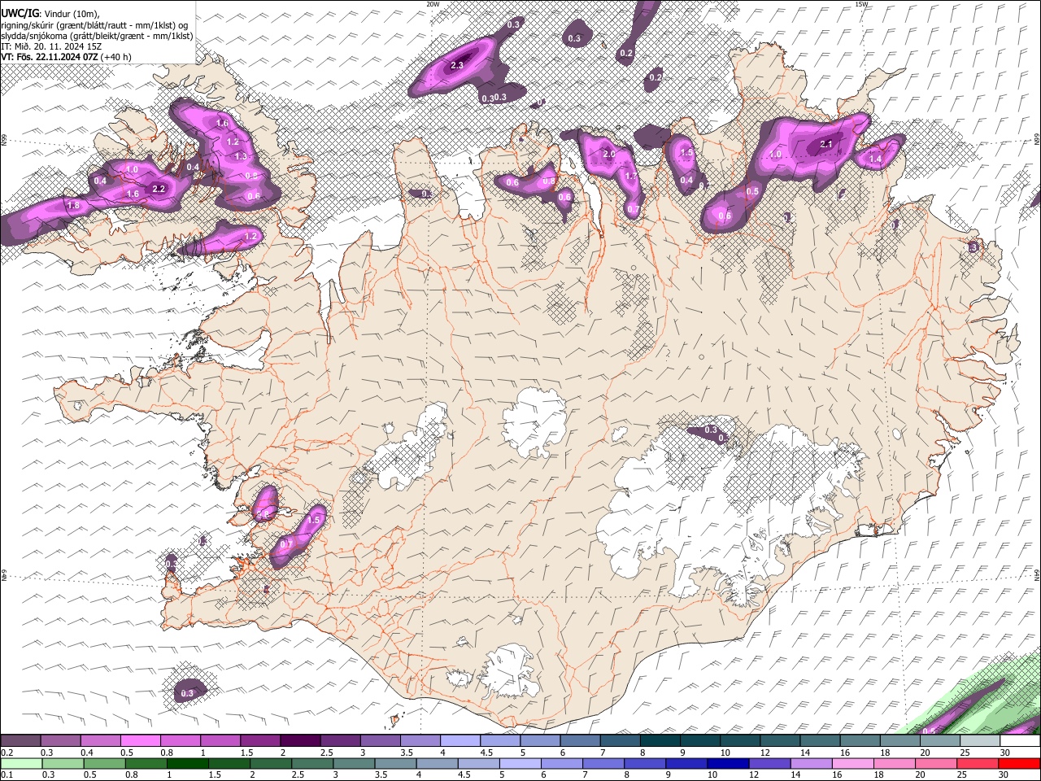This screenshot has width=1041, height=781.
Task: Click the 2.0 snowfall value on the map
Action: [x=609, y=154]
